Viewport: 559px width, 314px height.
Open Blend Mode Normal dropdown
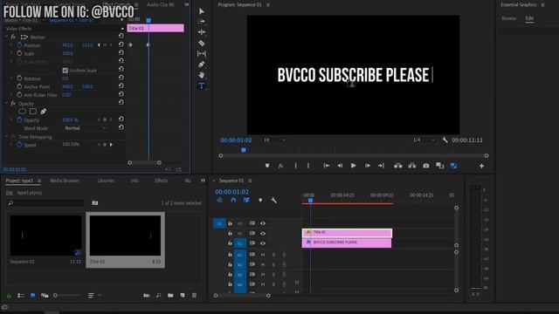tap(85, 128)
